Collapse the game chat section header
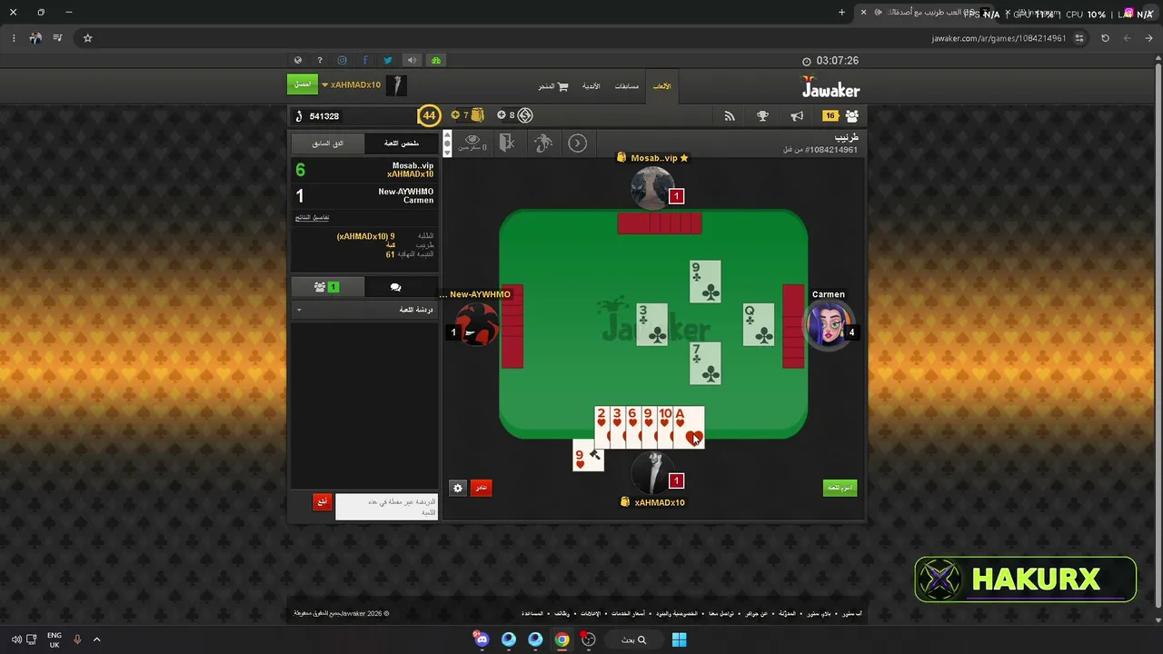This screenshot has width=1163, height=654. point(364,310)
